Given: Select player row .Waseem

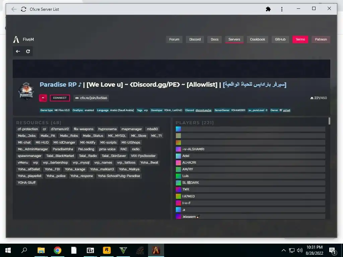Looking at the screenshot, I should tap(251, 217).
